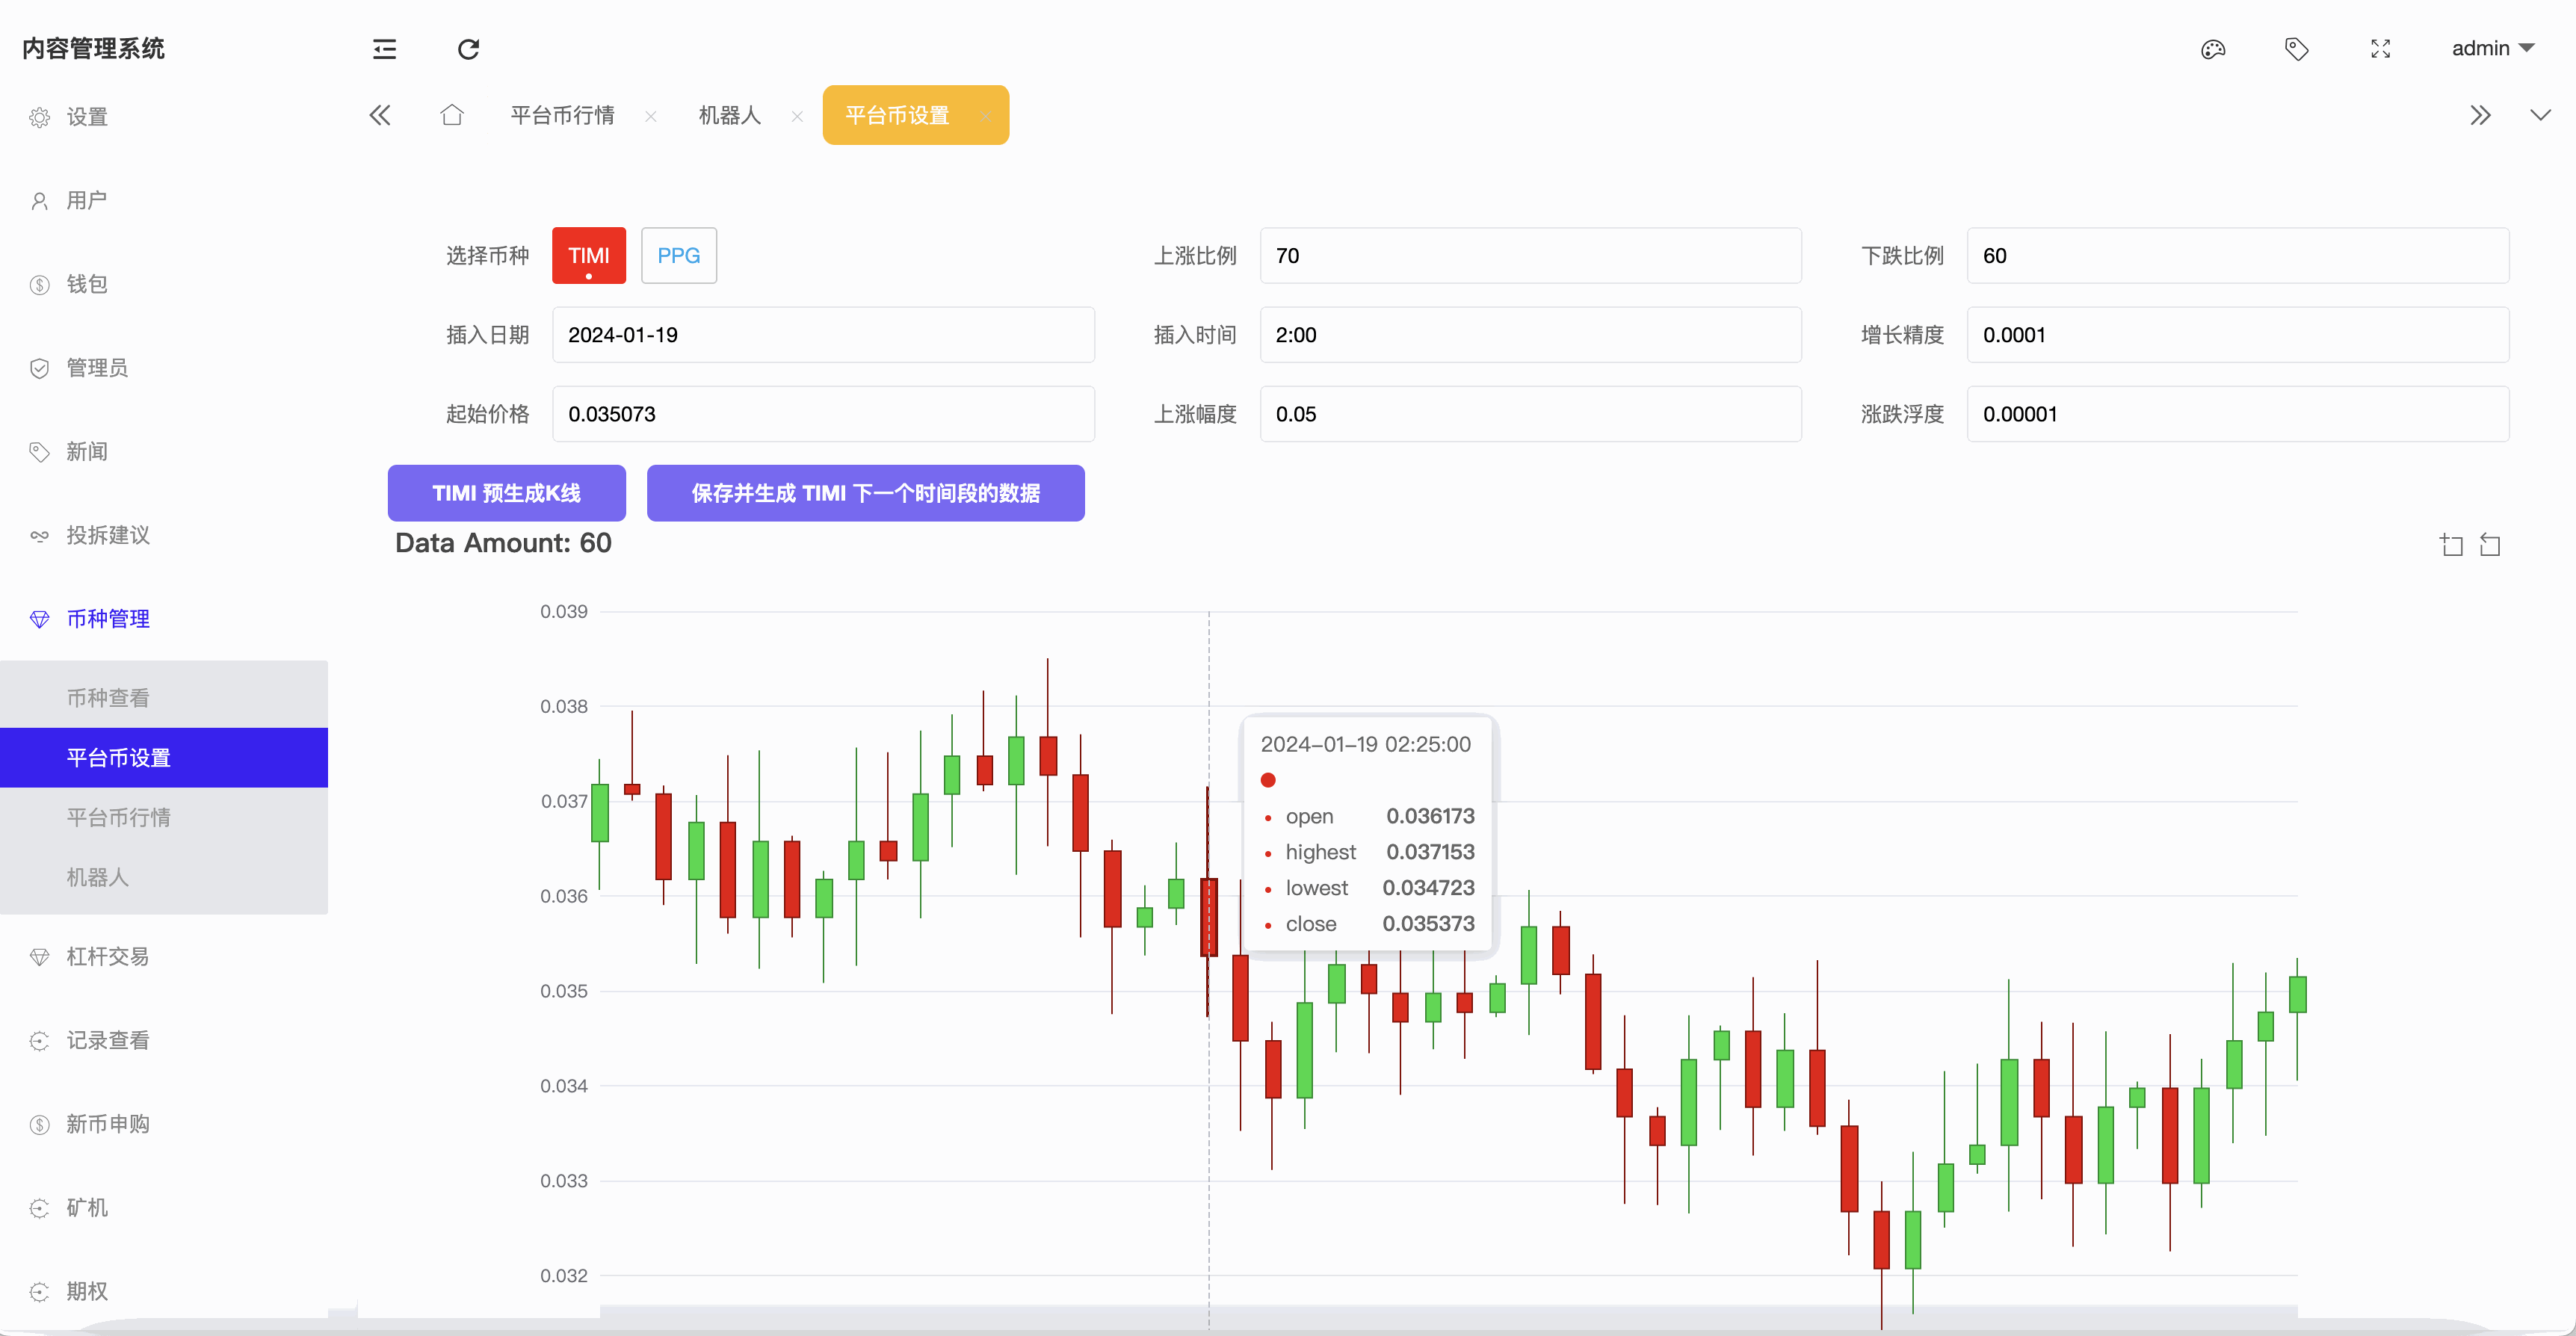Switch coin selection to PPG

coord(678,255)
